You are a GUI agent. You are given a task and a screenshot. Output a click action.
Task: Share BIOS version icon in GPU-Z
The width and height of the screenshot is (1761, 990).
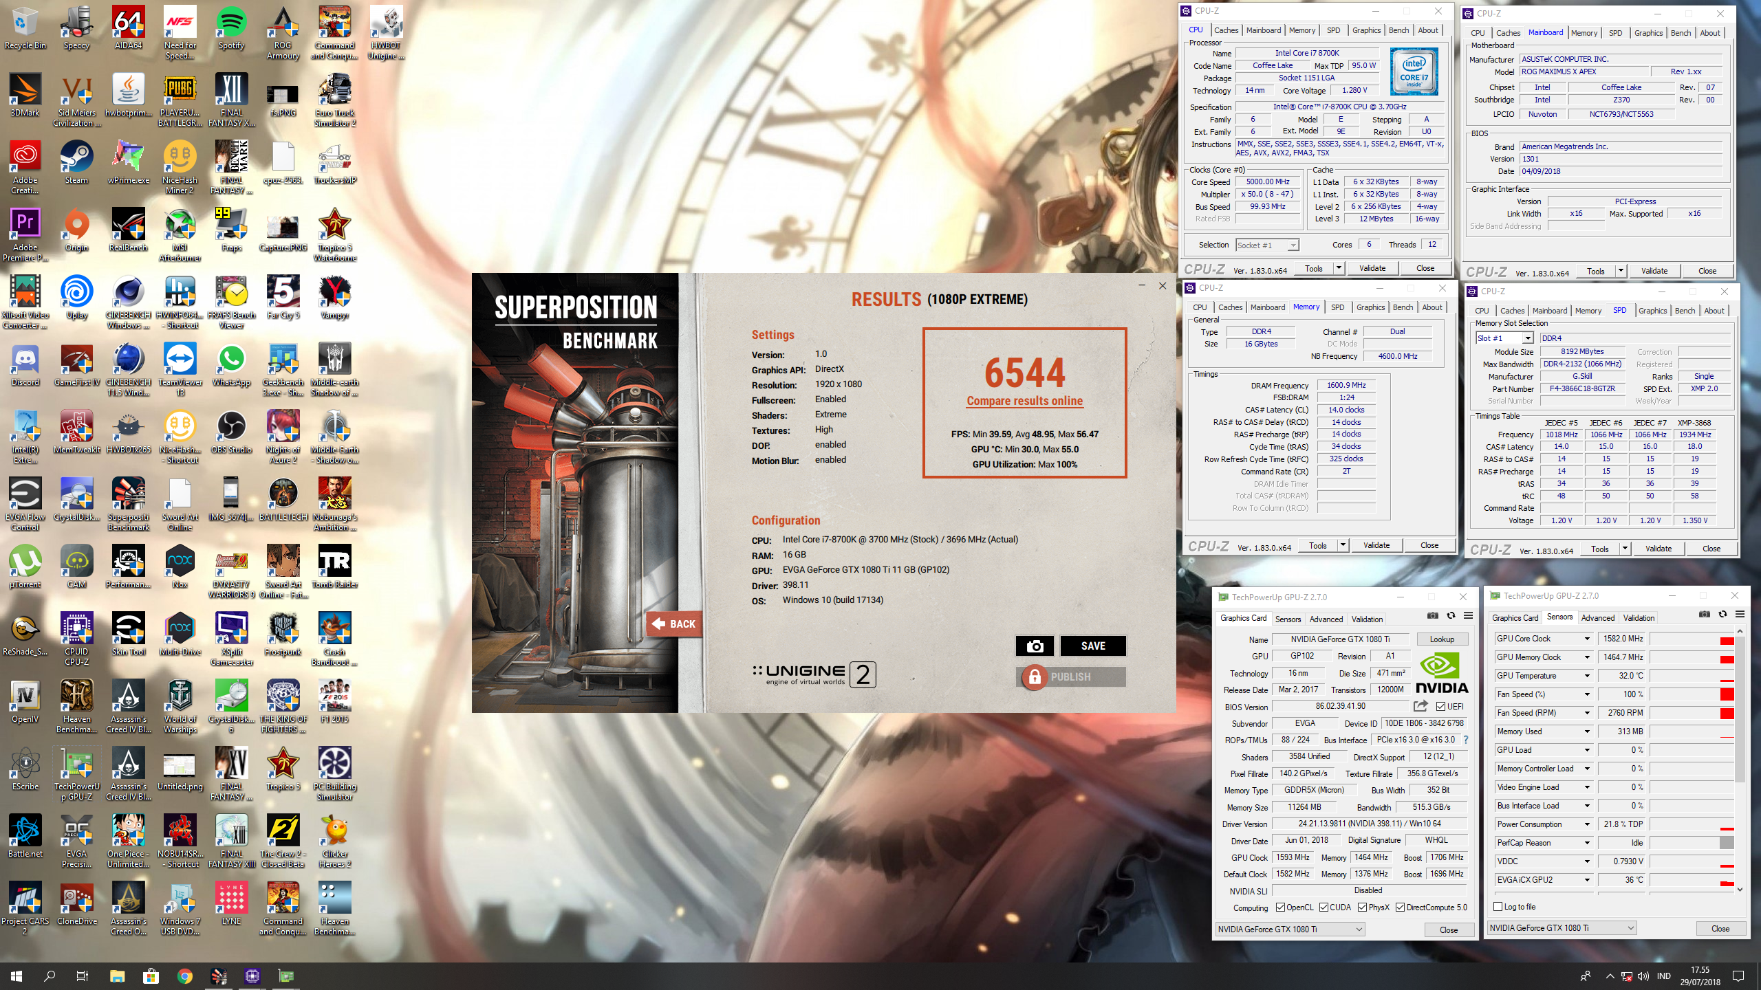(x=1420, y=706)
